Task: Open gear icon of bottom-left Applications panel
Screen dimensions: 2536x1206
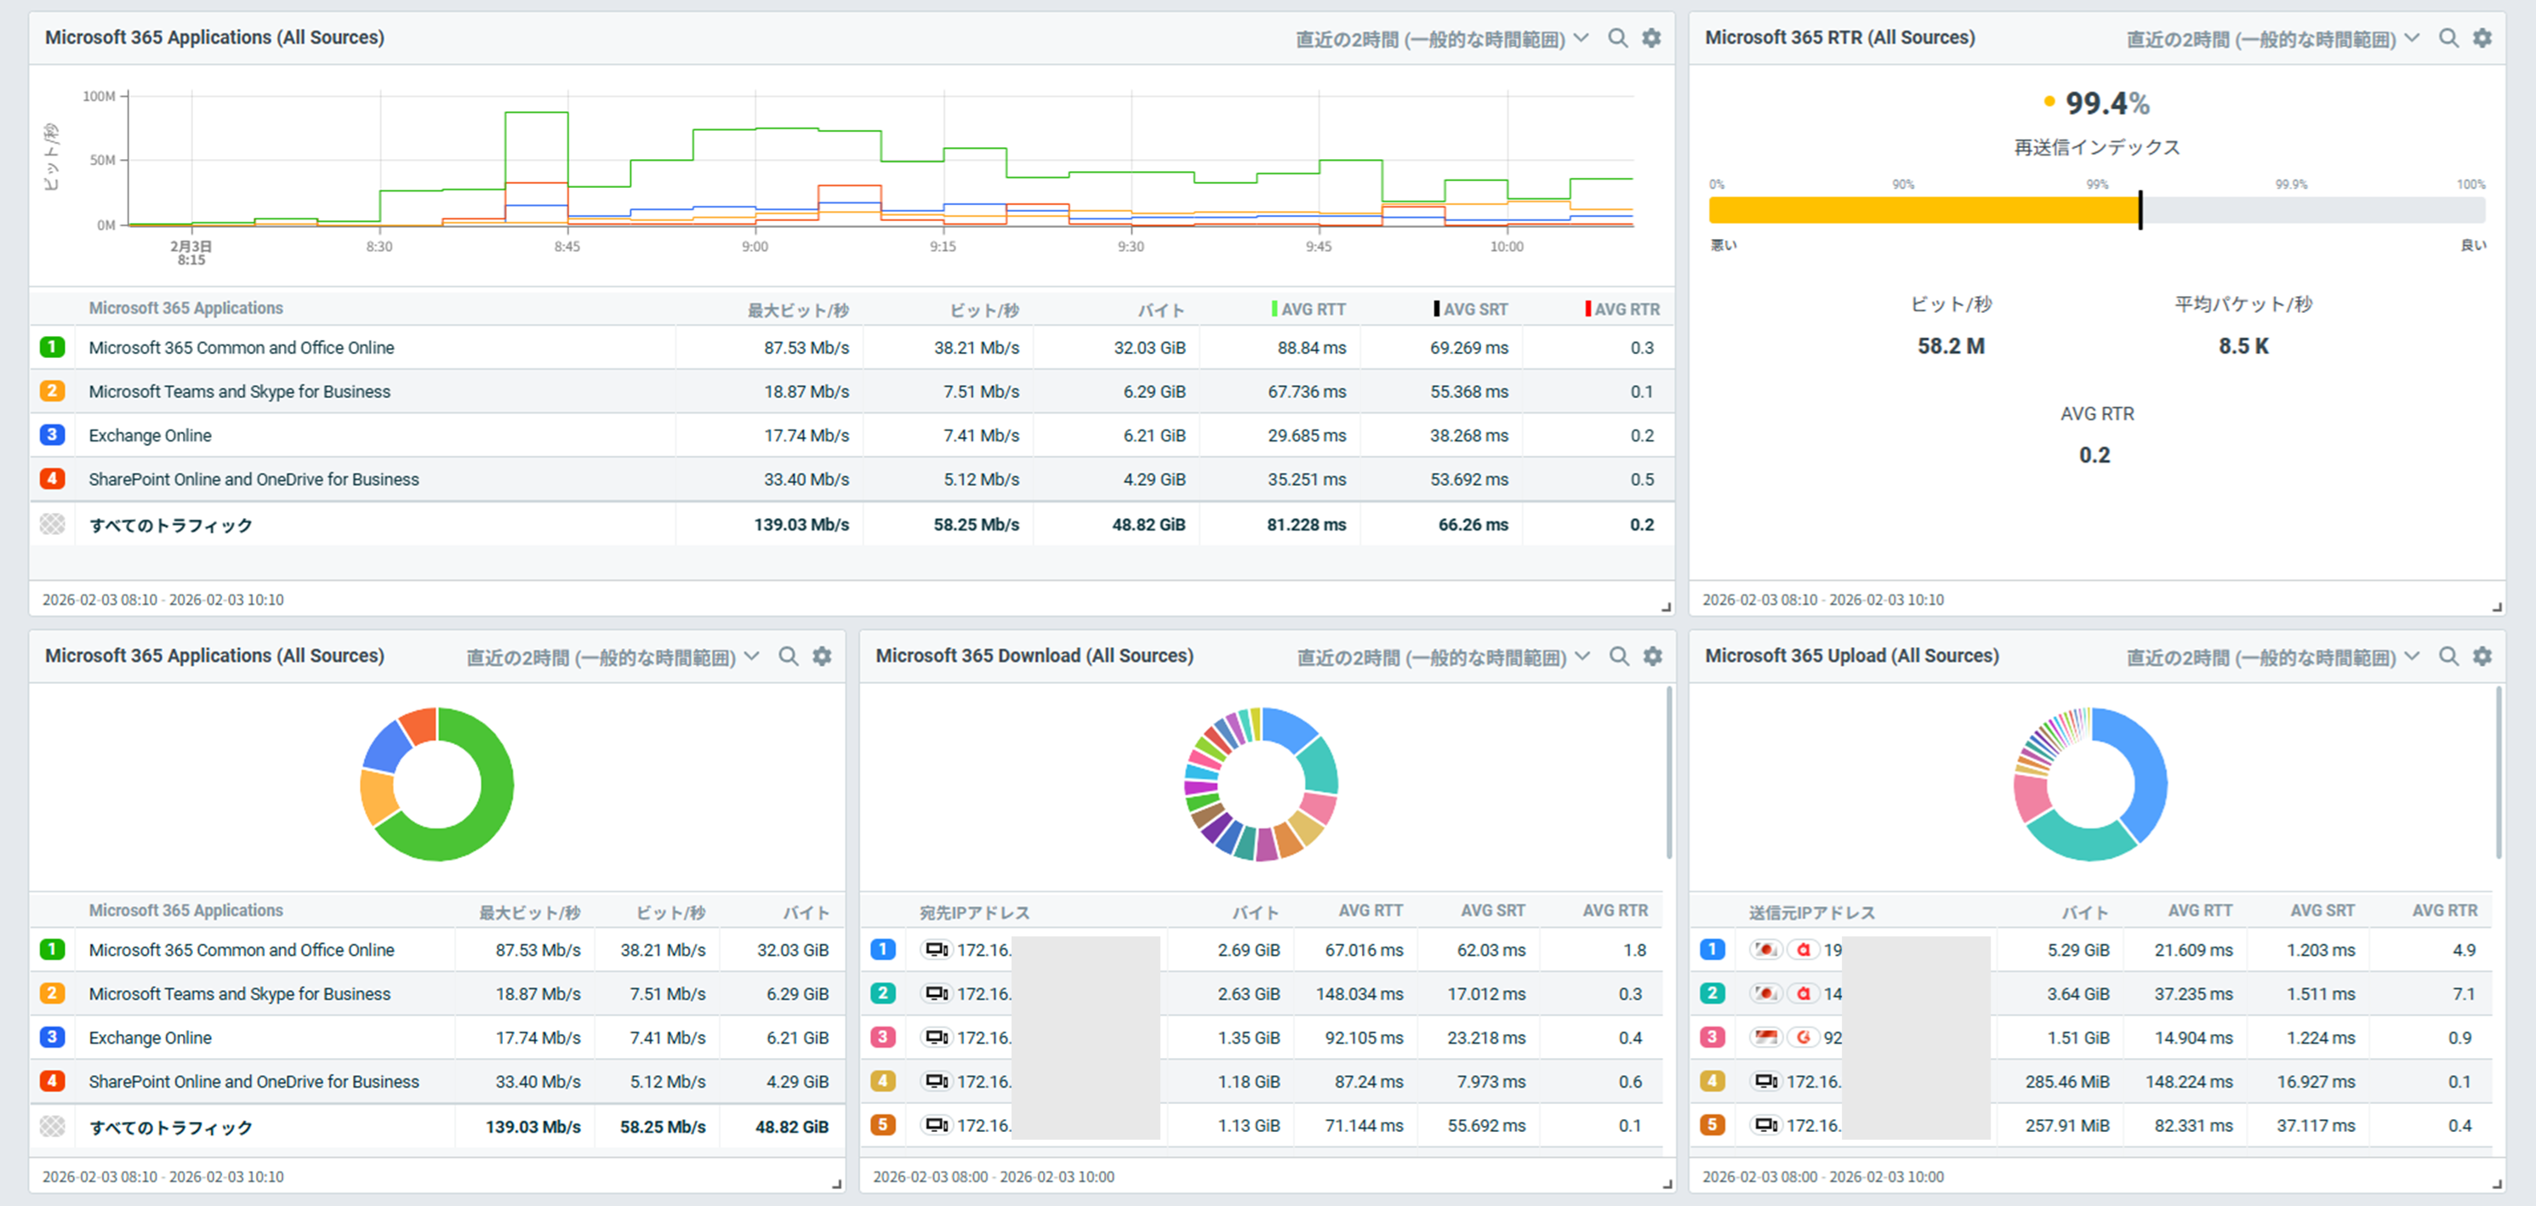Action: point(821,657)
